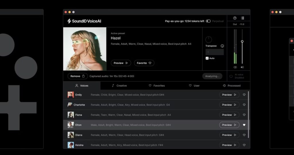The height and width of the screenshot is (155, 294).
Task: Preview the Charlotte voice
Action: pos(229,105)
